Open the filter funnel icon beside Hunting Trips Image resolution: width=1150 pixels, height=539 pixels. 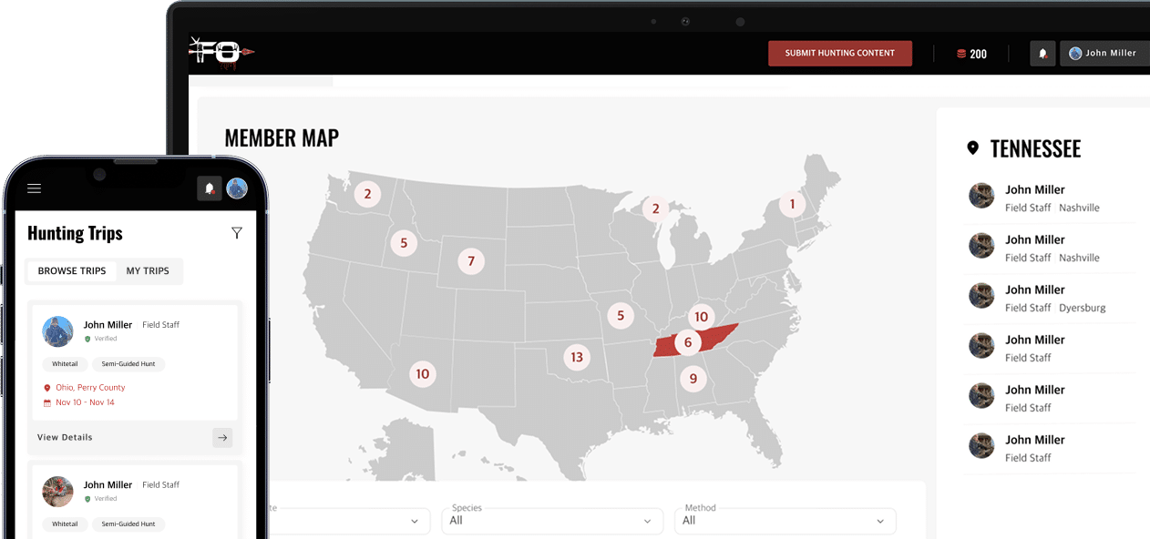coord(237,233)
